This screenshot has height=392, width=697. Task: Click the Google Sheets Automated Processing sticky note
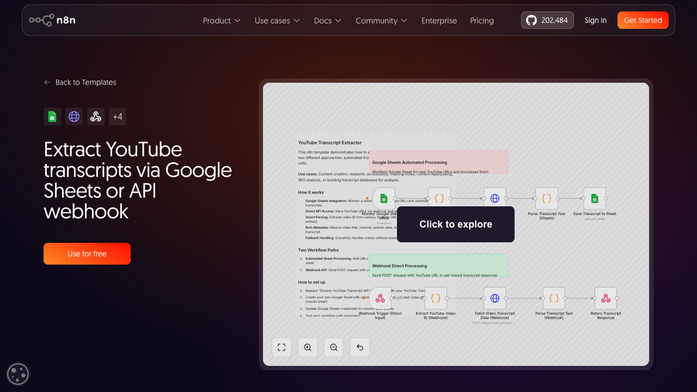pyautogui.click(x=438, y=162)
